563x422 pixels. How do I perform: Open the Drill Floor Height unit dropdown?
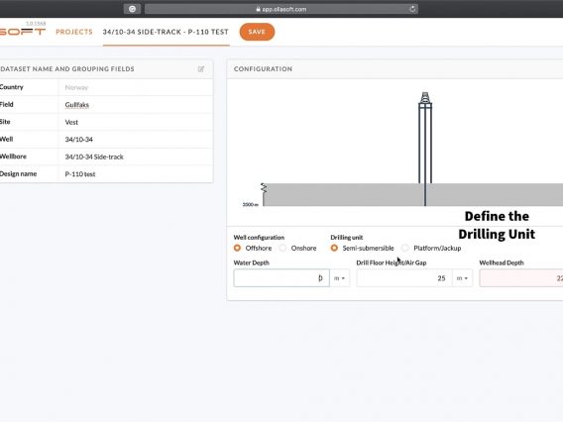pos(462,278)
